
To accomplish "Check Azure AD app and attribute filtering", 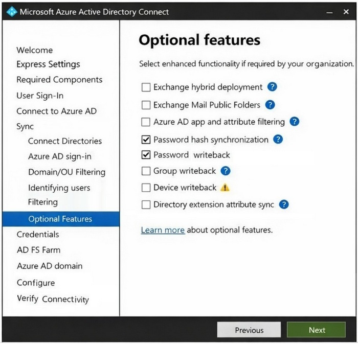I will (x=146, y=122).
